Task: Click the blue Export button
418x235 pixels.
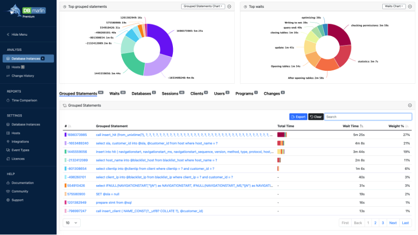Action: coord(298,117)
